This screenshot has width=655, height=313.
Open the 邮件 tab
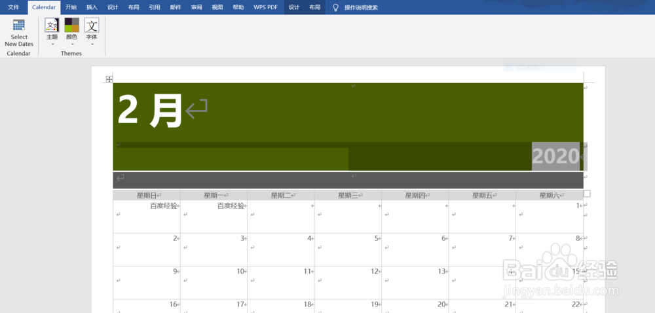coord(176,7)
